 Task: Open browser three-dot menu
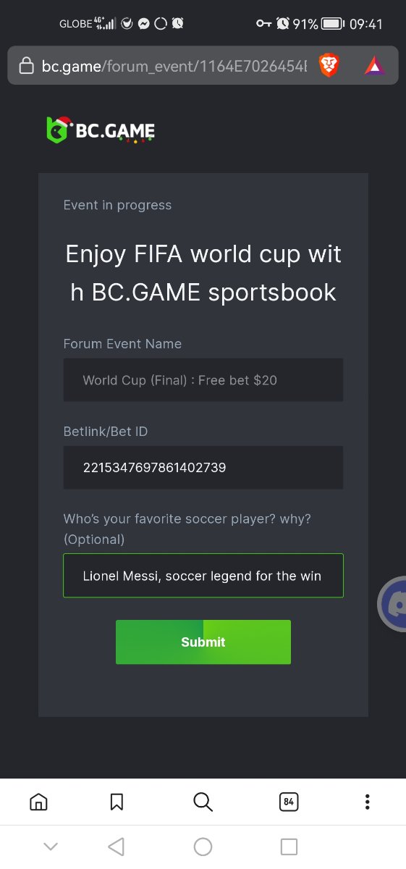(x=368, y=802)
